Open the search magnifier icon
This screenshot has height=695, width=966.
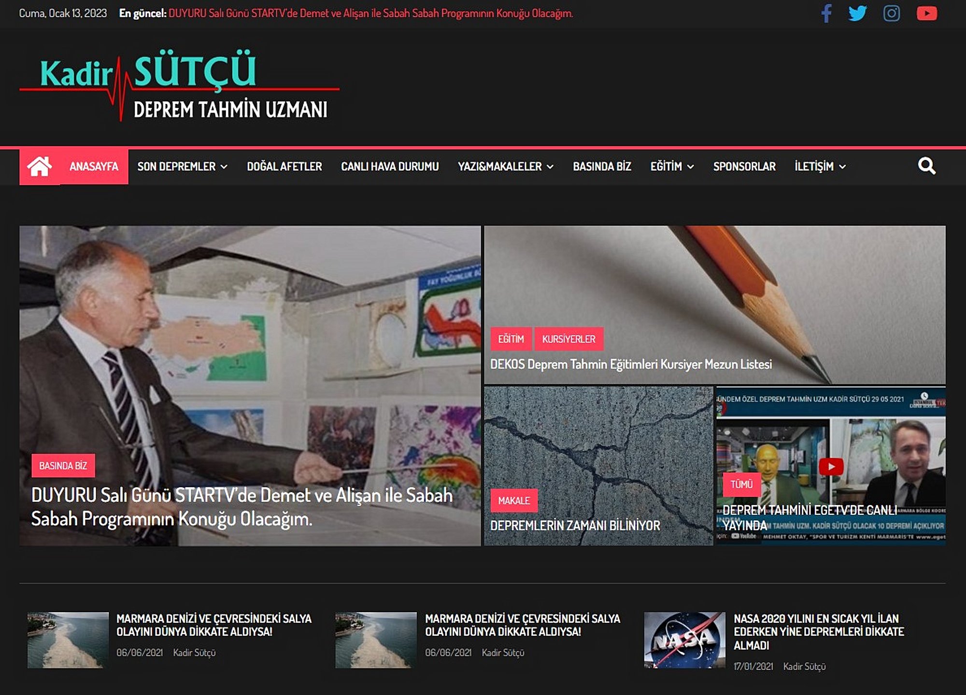click(x=926, y=166)
